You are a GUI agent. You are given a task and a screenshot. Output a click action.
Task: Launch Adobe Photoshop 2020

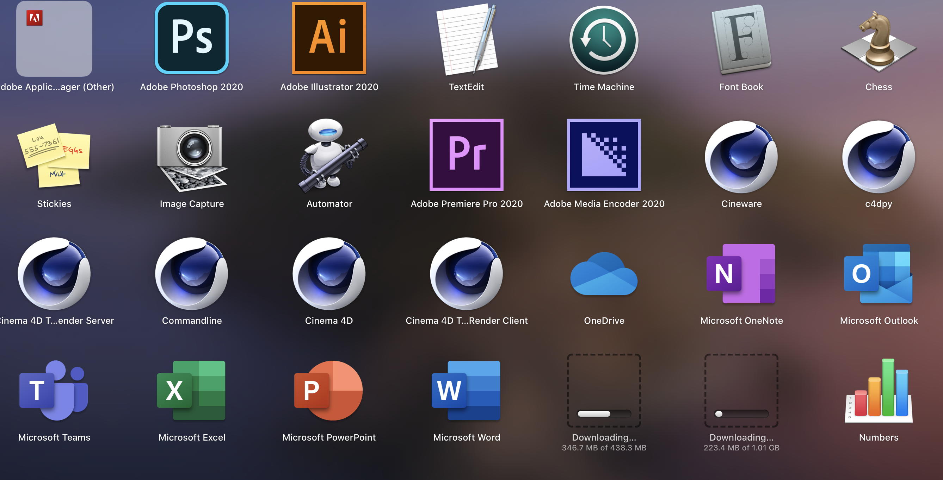[191, 38]
